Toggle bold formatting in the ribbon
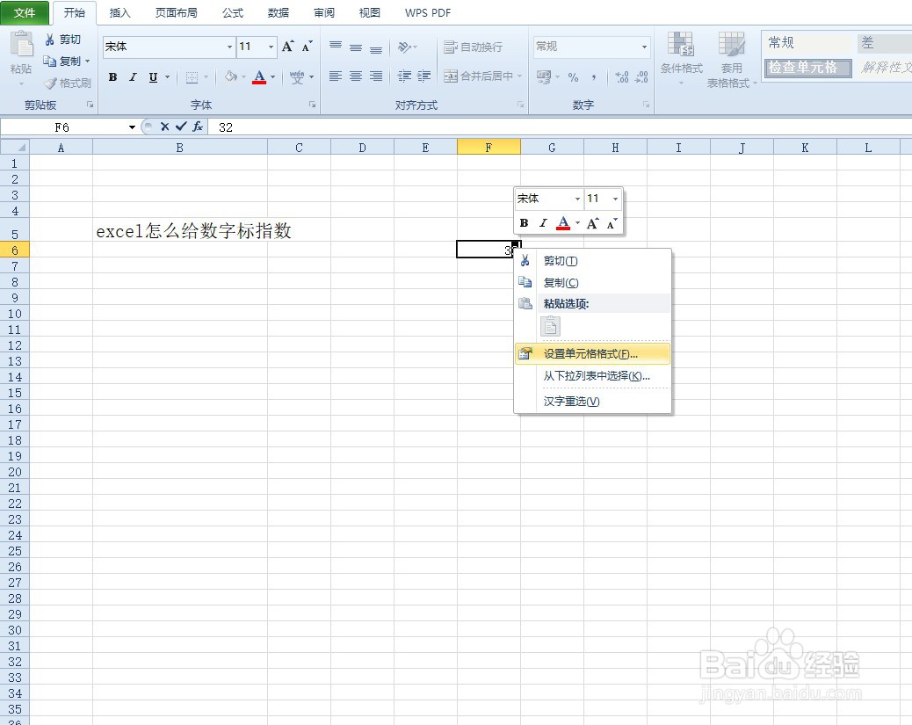 (x=112, y=77)
